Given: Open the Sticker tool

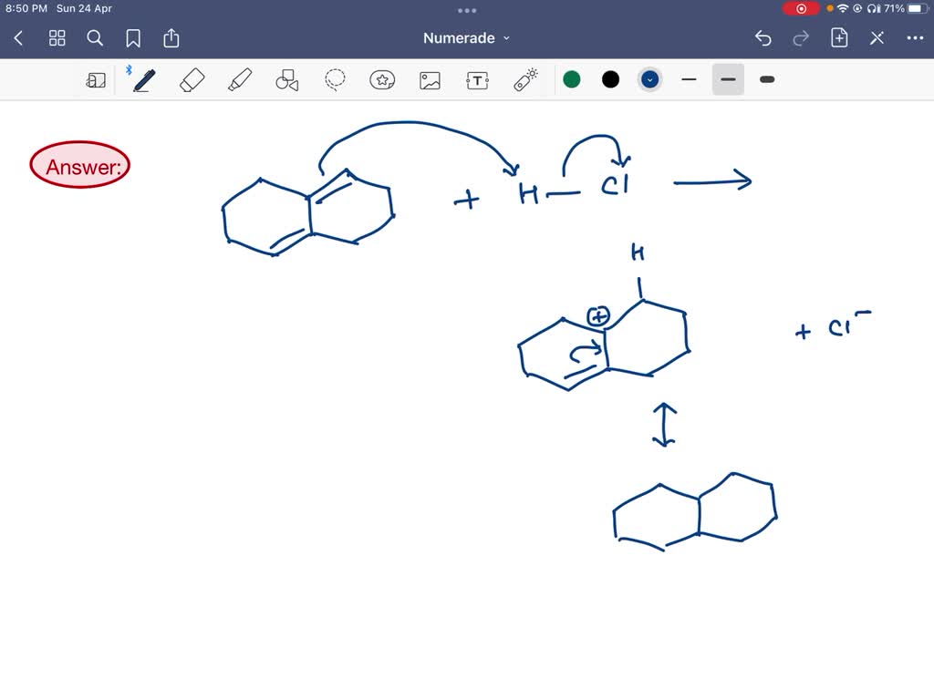Looking at the screenshot, I should 382,79.
